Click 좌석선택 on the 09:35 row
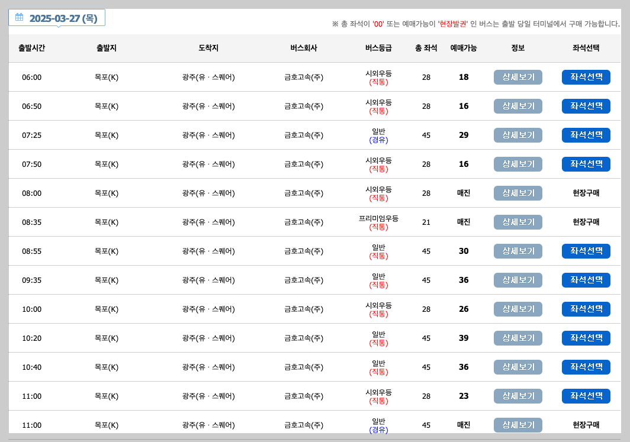630x442 pixels. pos(586,280)
